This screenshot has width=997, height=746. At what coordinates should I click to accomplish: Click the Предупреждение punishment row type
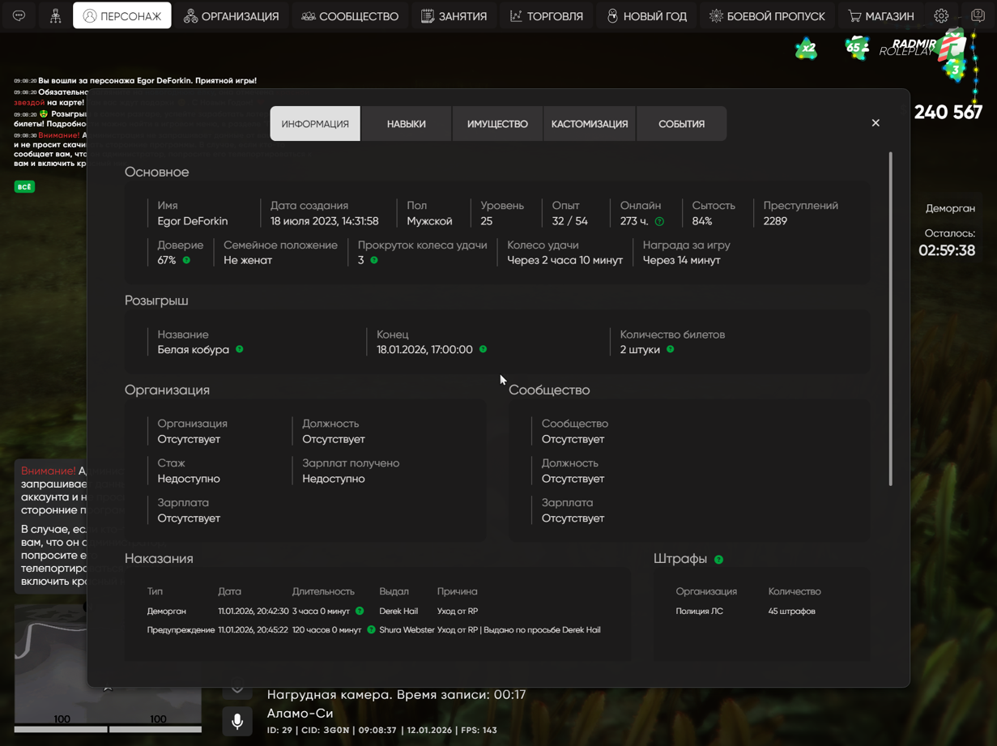click(181, 629)
